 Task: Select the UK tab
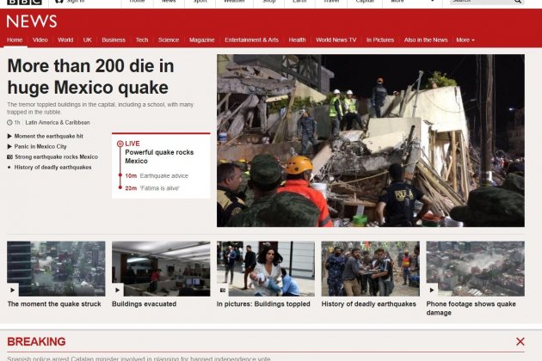point(88,40)
